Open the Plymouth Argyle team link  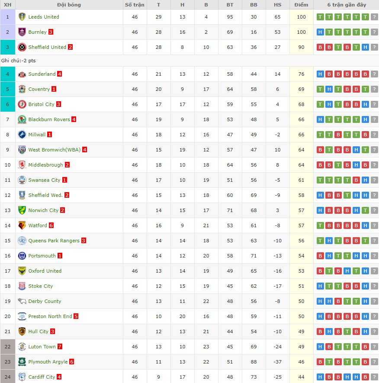click(x=48, y=362)
